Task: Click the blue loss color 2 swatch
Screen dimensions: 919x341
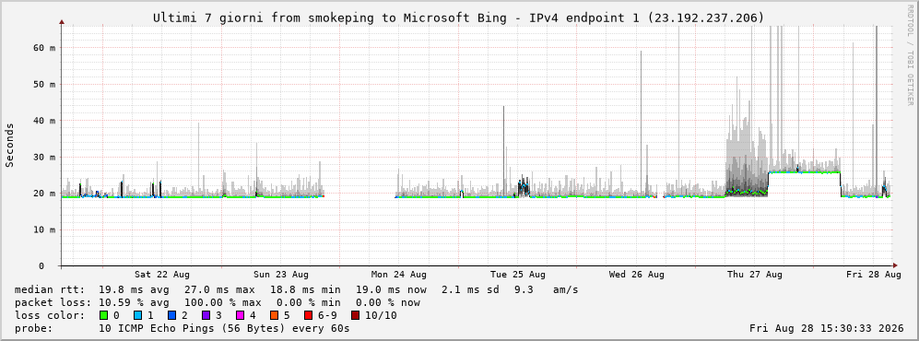Action: pyautogui.click(x=171, y=316)
